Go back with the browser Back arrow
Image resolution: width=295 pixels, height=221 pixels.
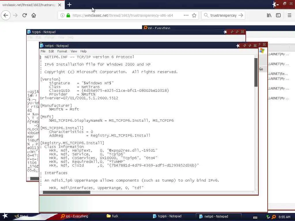click(6, 15)
